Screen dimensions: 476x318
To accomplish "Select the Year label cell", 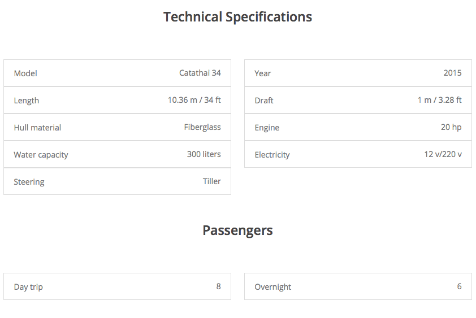I will [263, 73].
